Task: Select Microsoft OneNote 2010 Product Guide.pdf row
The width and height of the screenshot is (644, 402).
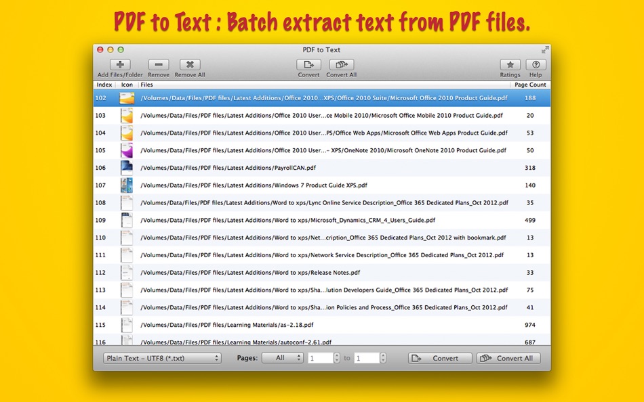Action: tap(322, 150)
